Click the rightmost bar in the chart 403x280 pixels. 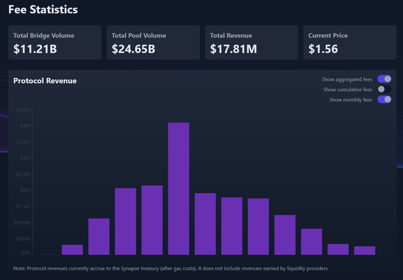pyautogui.click(x=365, y=250)
